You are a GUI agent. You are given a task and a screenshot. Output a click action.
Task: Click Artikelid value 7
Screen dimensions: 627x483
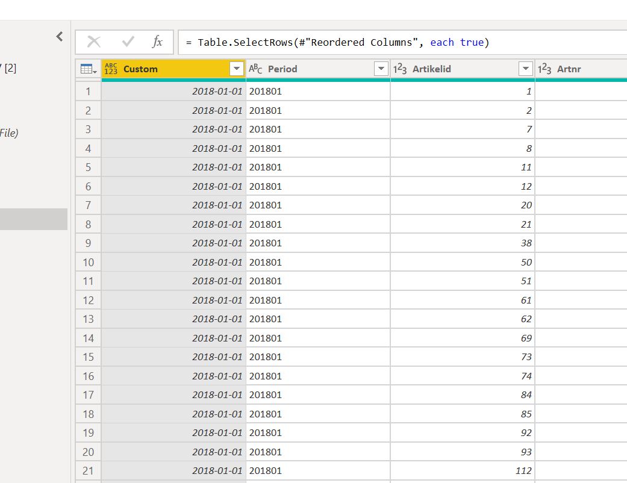pyautogui.click(x=462, y=129)
